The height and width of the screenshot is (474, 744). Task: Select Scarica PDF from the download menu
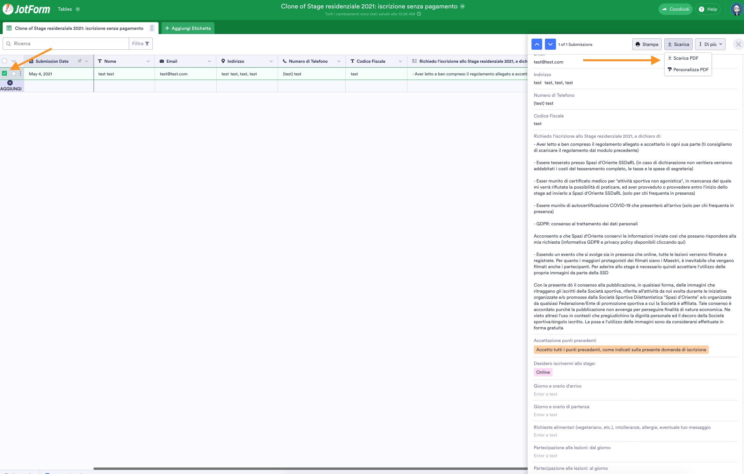click(686, 58)
